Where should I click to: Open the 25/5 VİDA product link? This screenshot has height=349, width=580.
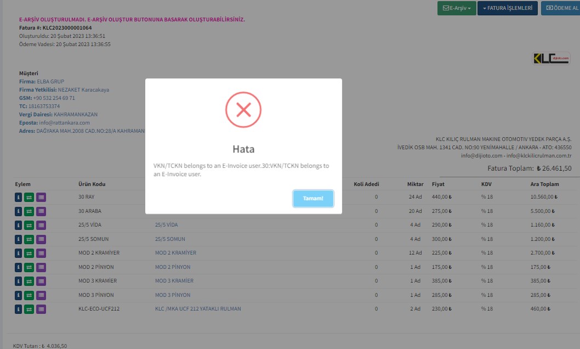[x=166, y=225]
